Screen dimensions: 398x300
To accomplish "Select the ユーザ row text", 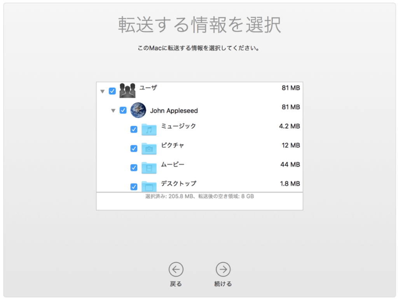I will [148, 88].
